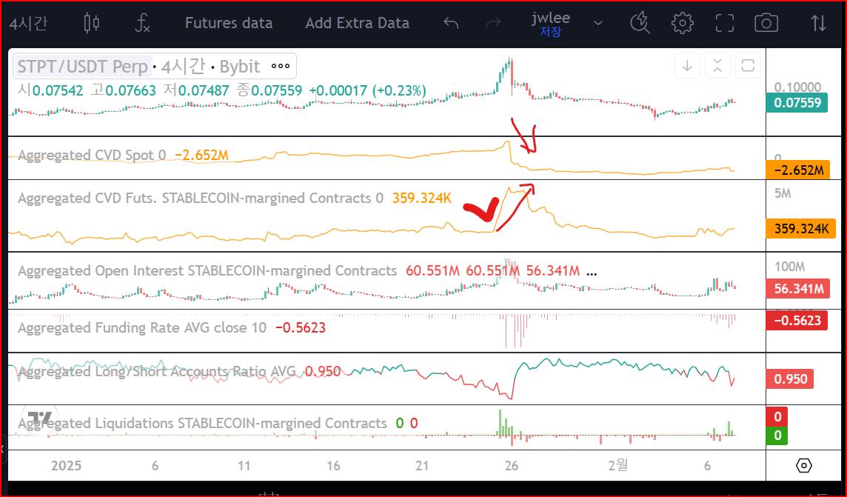The height and width of the screenshot is (497, 847).
Task: Expand the jwlee layout dropdown arrow
Action: point(598,23)
